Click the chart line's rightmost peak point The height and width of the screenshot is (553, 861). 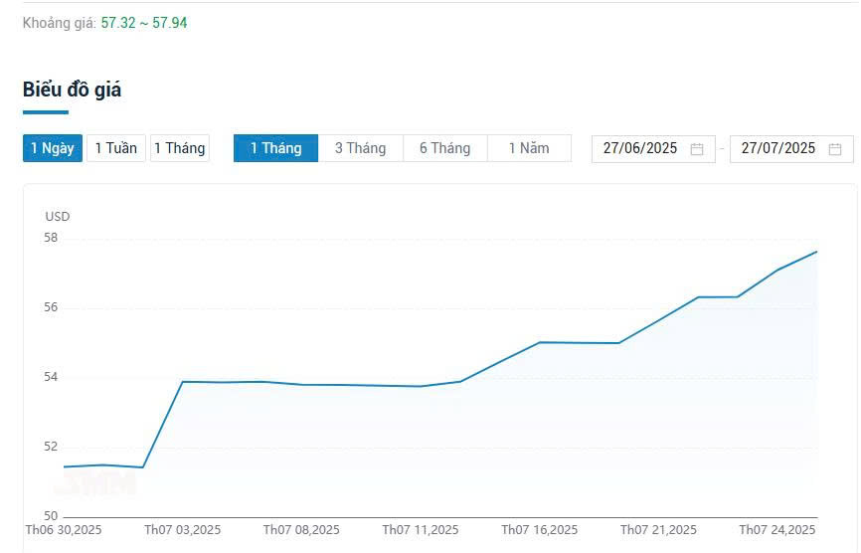coord(816,252)
